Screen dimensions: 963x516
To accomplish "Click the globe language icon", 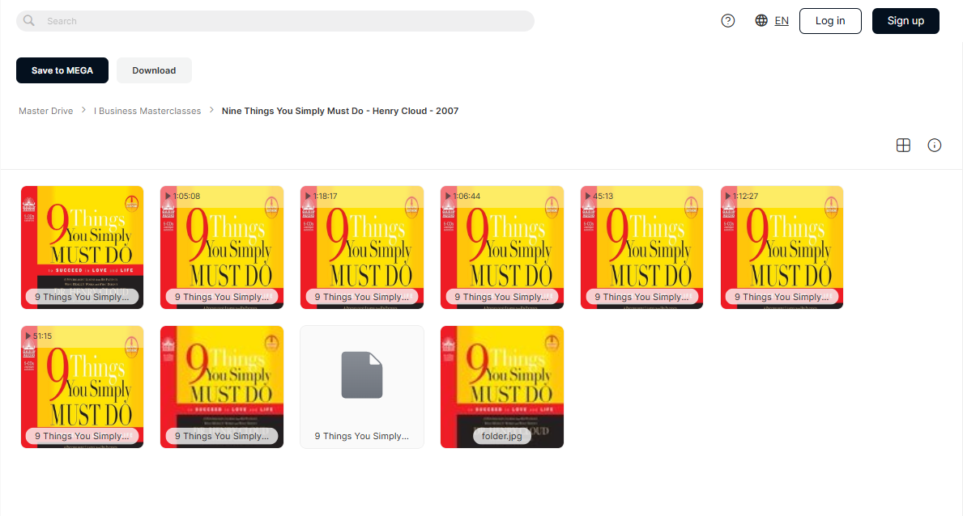I will (x=761, y=21).
